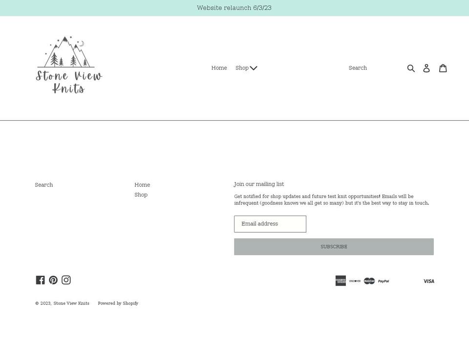Click the Mastercard payment icon
The height and width of the screenshot is (352, 469).
click(369, 281)
